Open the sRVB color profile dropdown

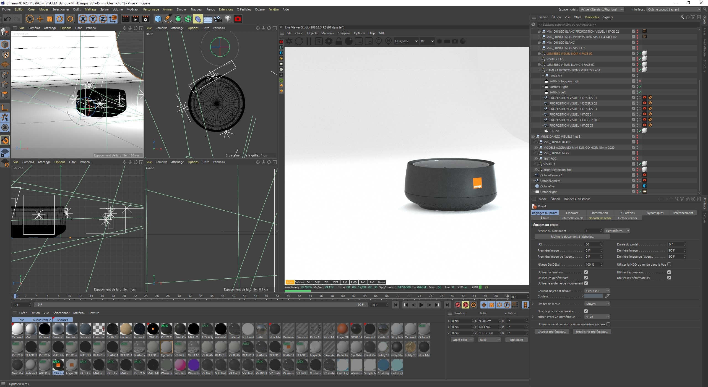tap(597, 317)
